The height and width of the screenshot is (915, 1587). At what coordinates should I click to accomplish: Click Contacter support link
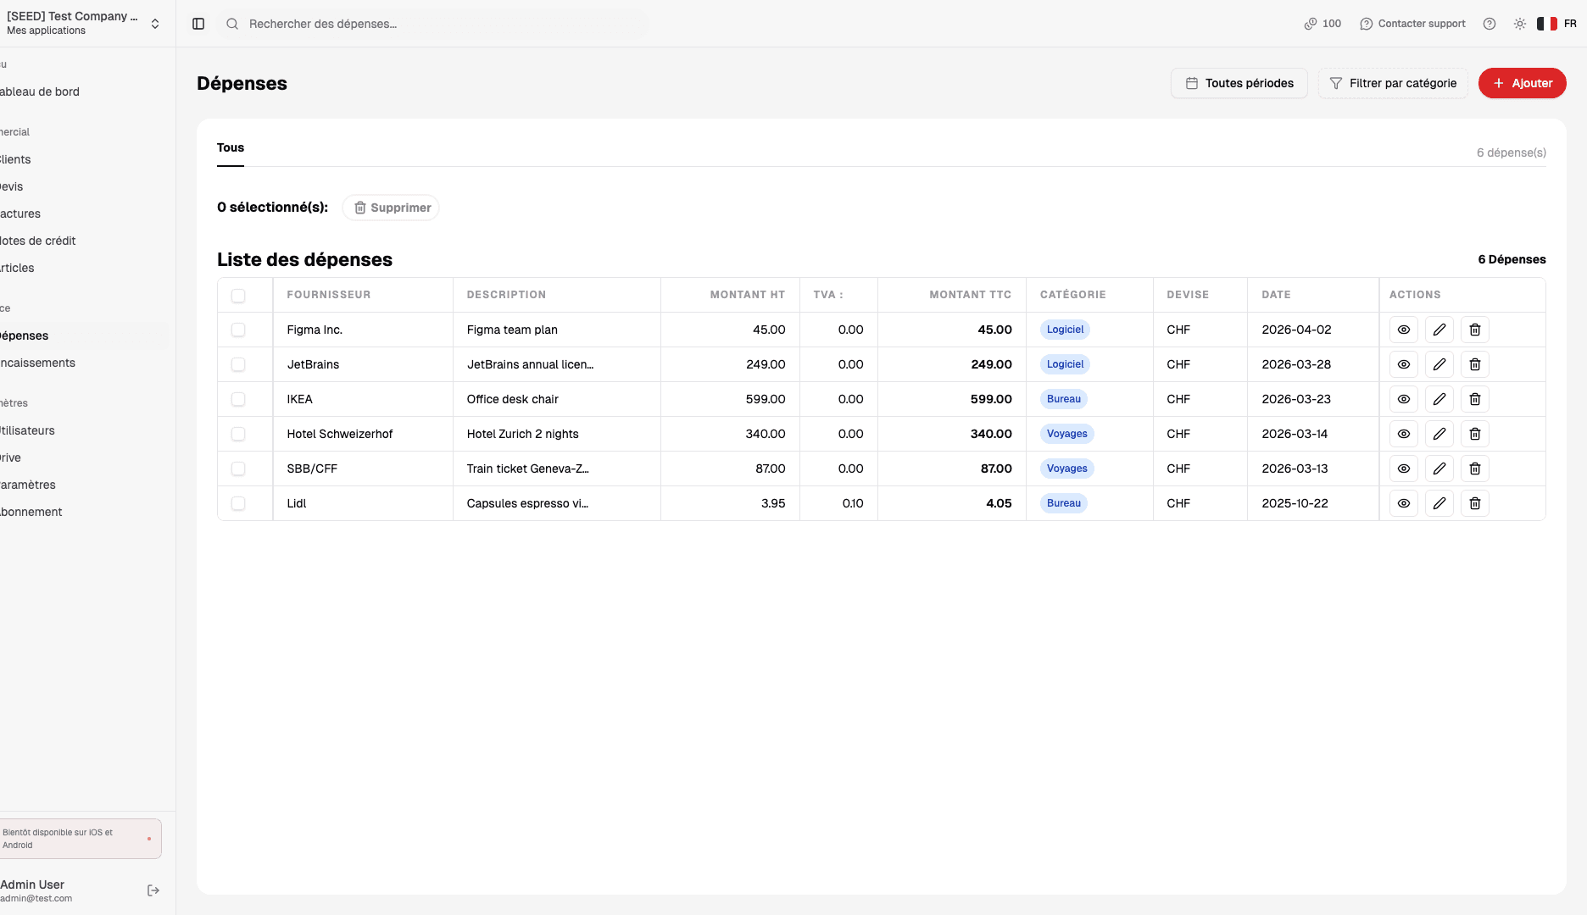1412,24
